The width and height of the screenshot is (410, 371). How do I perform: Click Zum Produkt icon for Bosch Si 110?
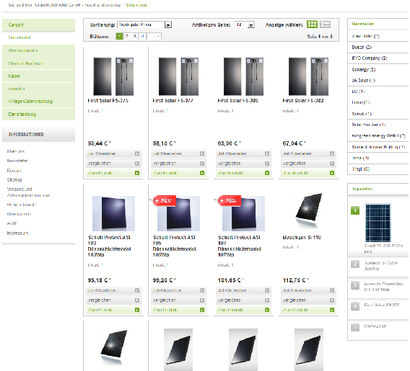(x=332, y=310)
